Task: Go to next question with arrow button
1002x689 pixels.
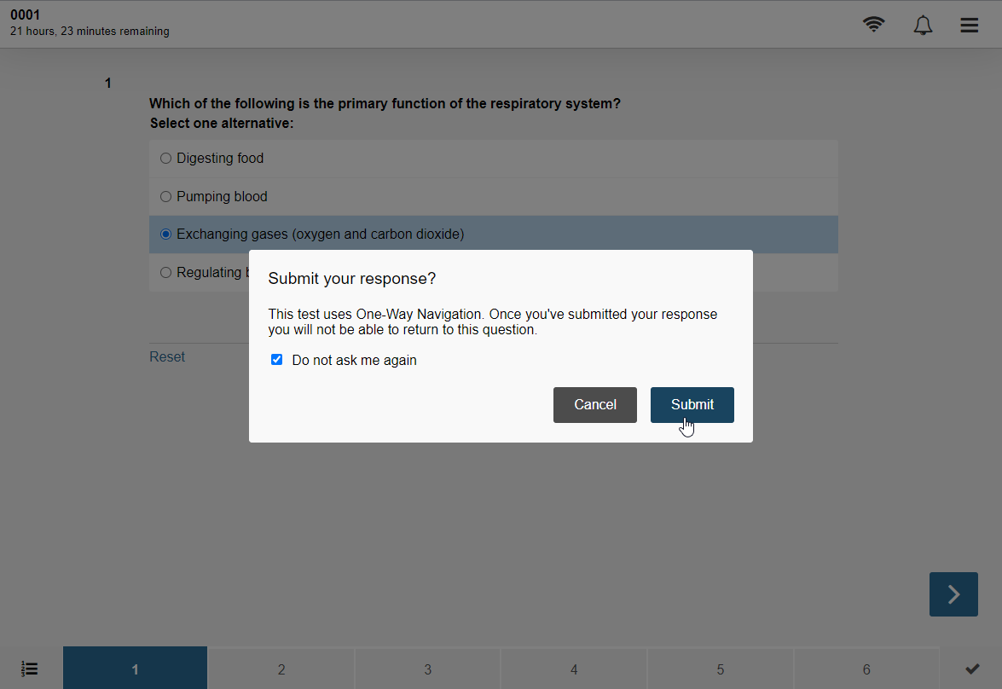Action: click(953, 593)
